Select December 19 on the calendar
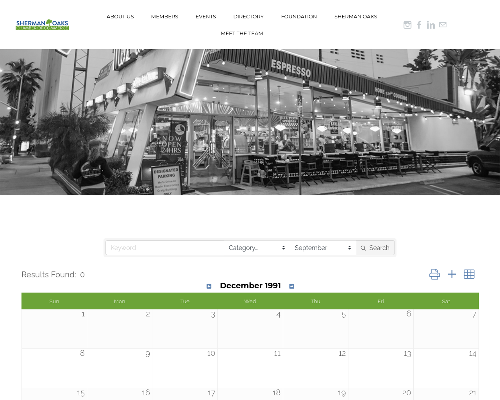The height and width of the screenshot is (400, 500). (316, 394)
